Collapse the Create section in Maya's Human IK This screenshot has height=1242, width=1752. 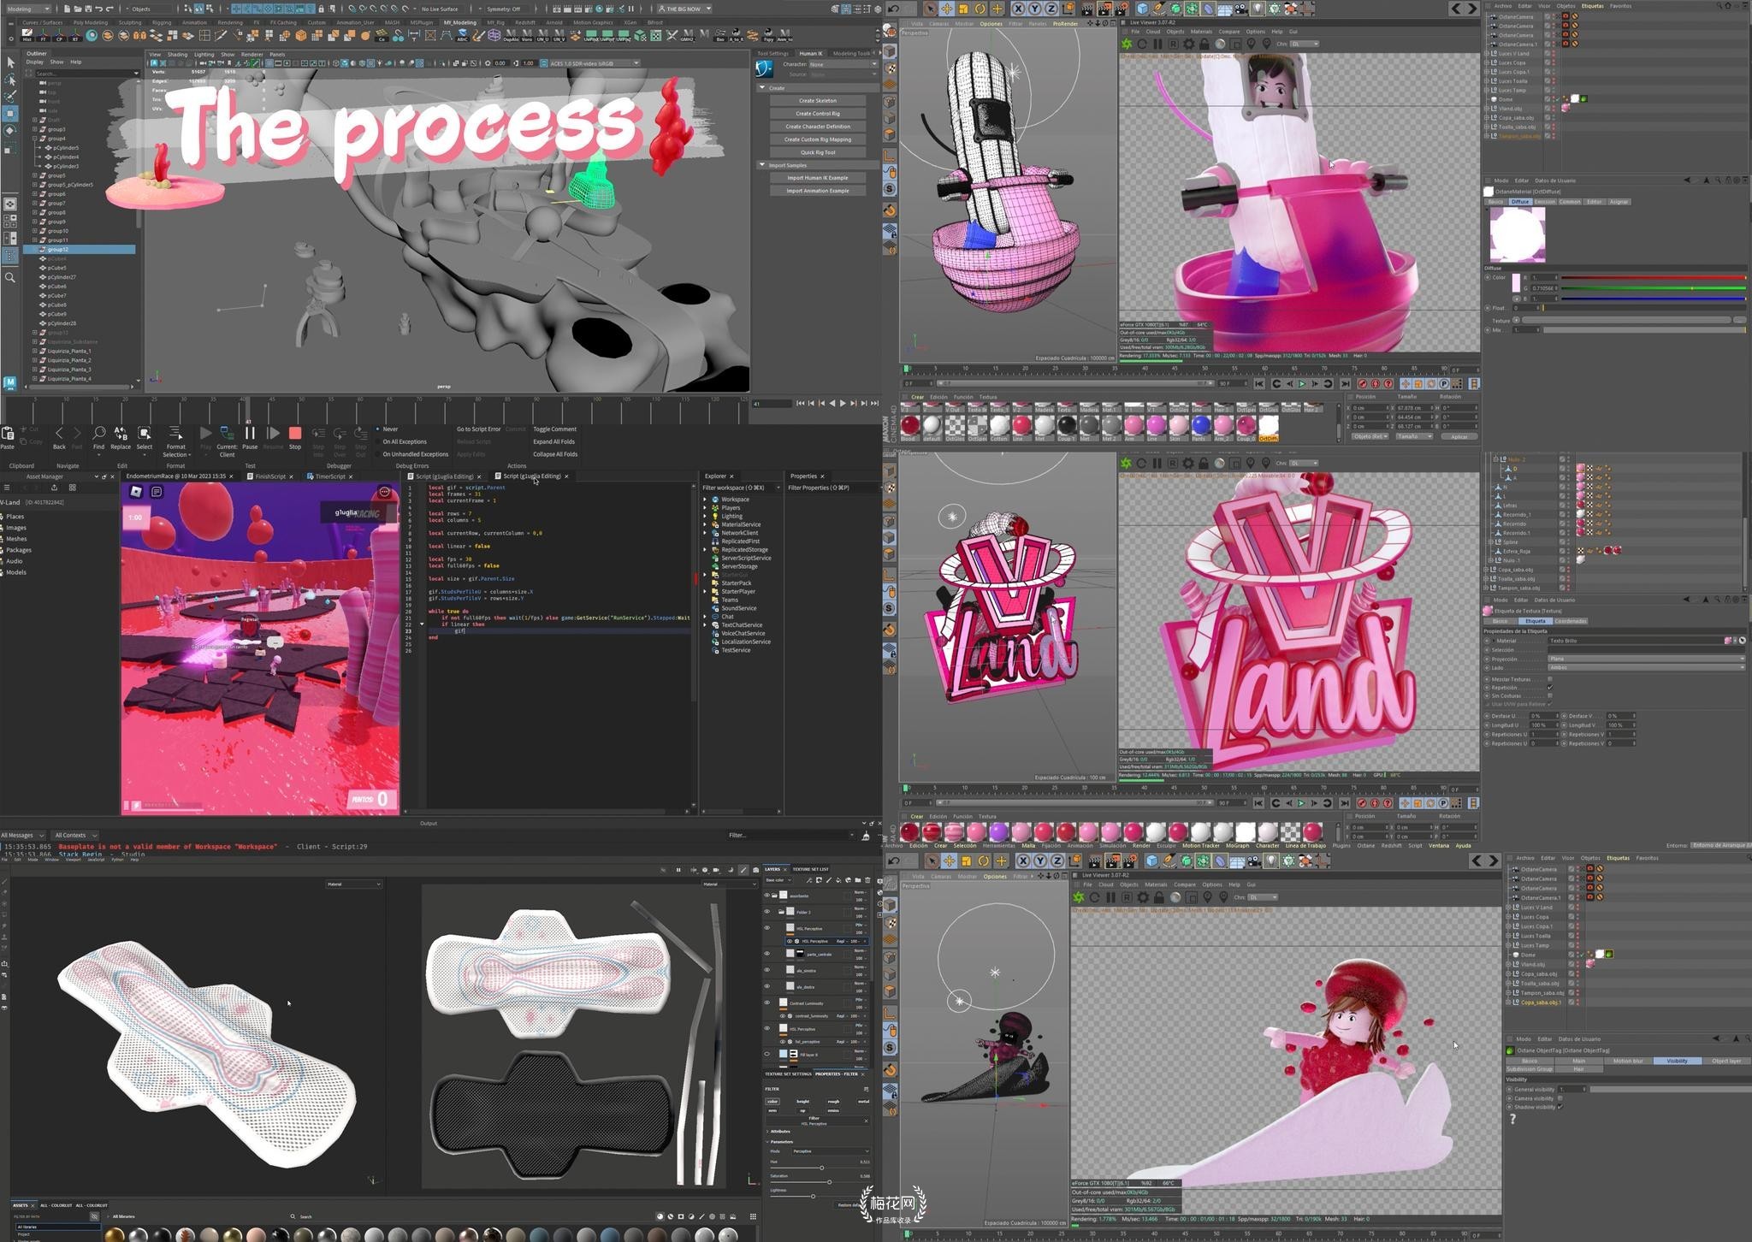(x=762, y=87)
